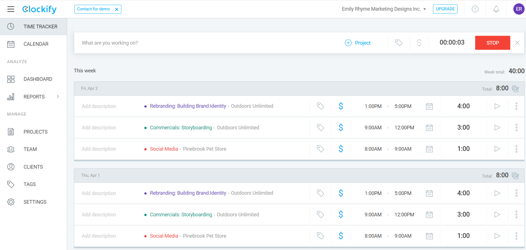Expand the Reports submenu chevron
The image size is (526, 250).
coord(58,97)
